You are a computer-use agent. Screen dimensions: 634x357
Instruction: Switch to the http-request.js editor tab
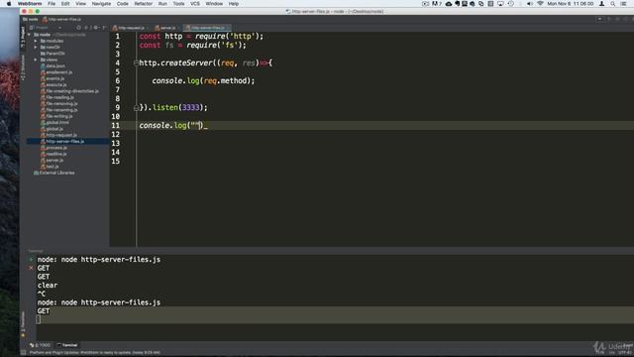click(130, 28)
